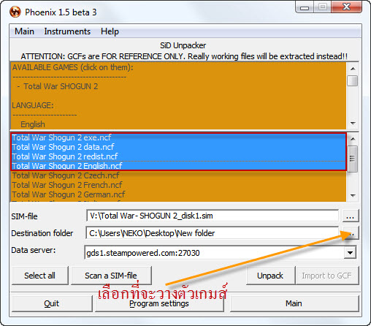
Task: Browse for Destination folder with ellipsis button
Action: tap(351, 233)
